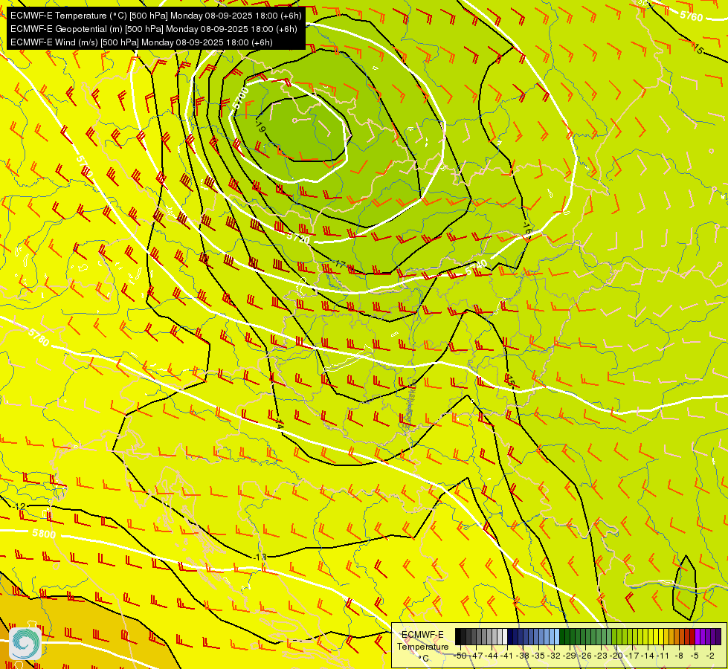Click the -19 isotherm label on the map

pos(260,126)
